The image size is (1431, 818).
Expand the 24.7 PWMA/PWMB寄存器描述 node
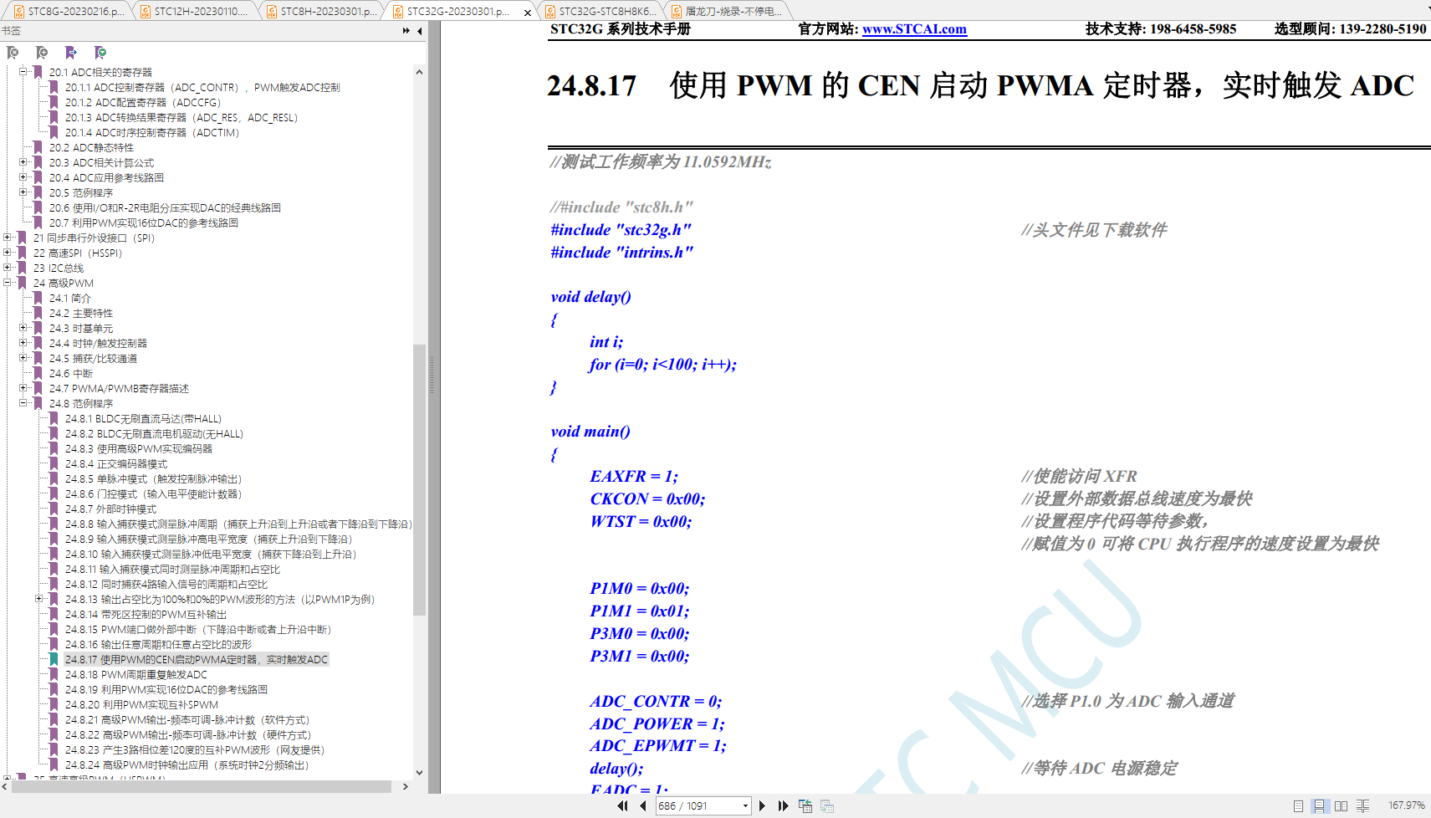(x=23, y=388)
